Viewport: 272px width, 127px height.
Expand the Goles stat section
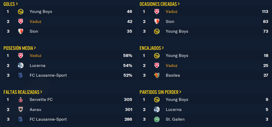click(x=11, y=4)
